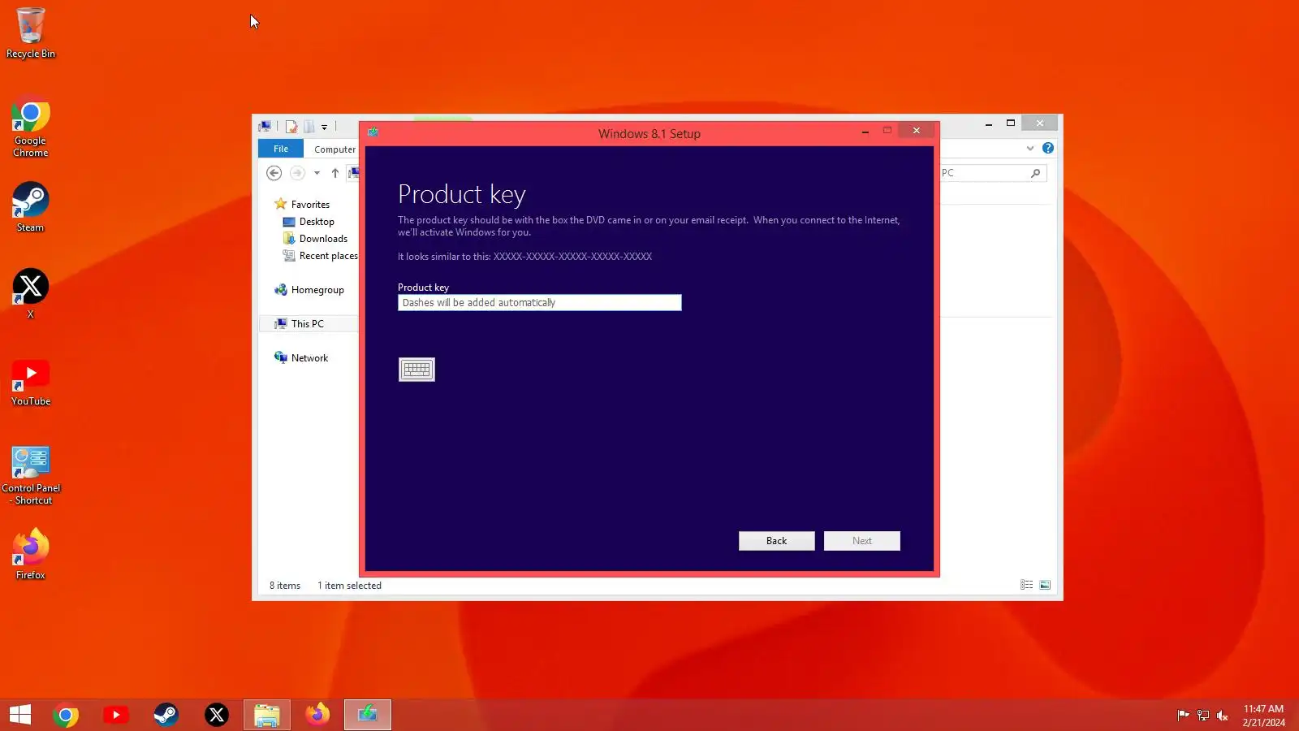Open the File tab in File Explorer
Image resolution: width=1299 pixels, height=731 pixels.
(281, 149)
